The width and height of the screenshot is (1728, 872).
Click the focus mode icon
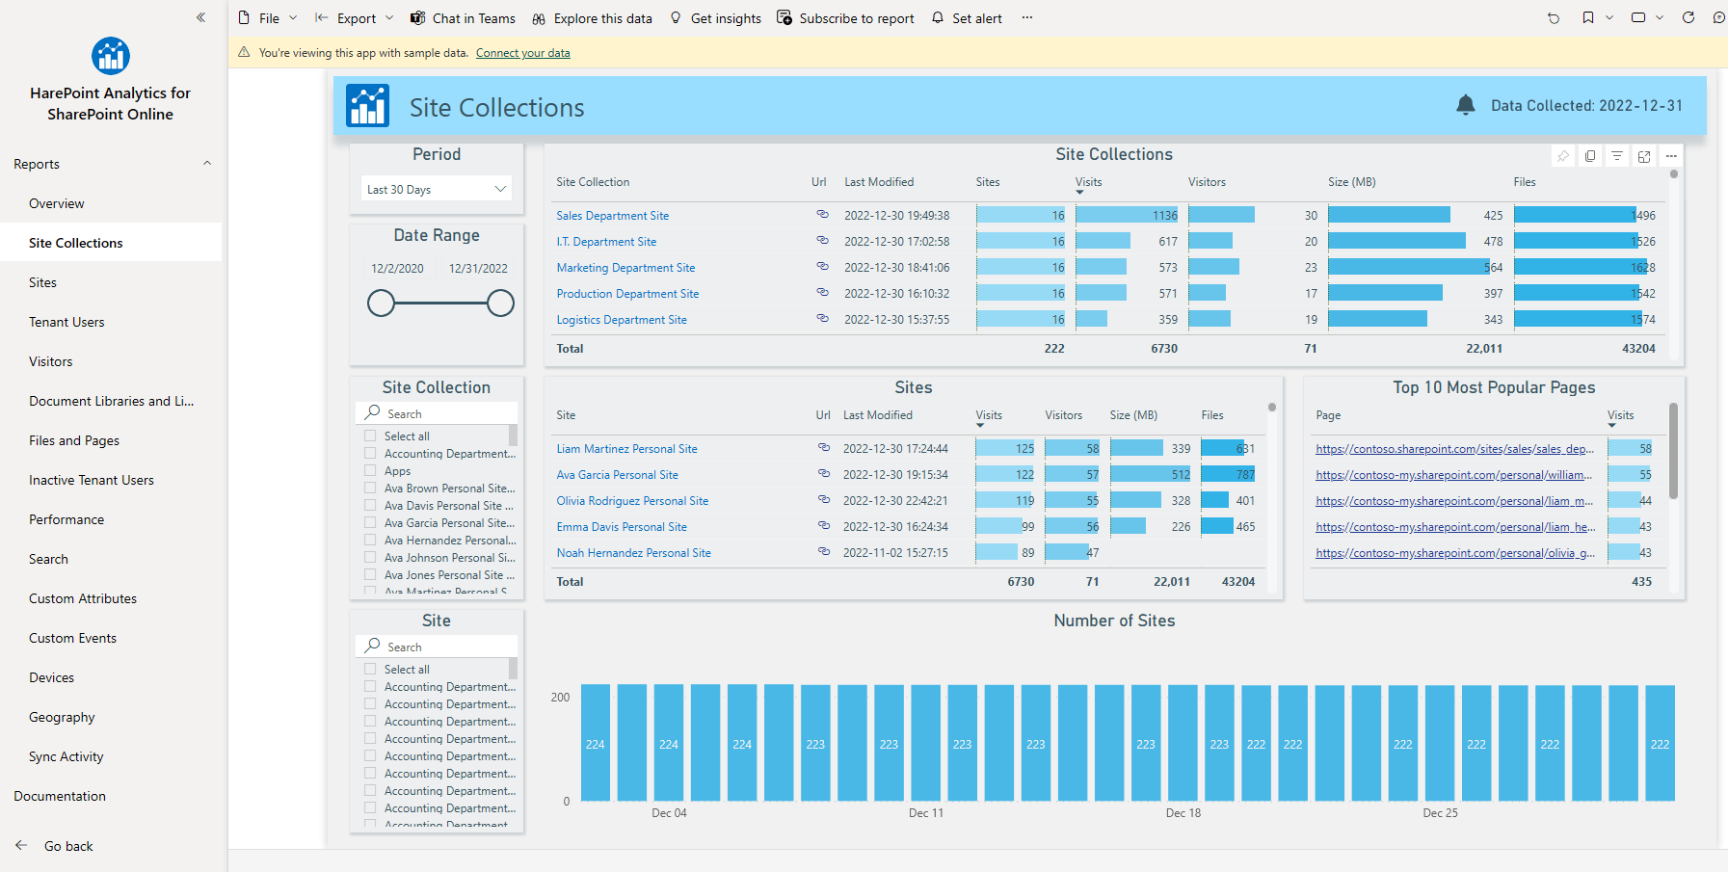1644,156
